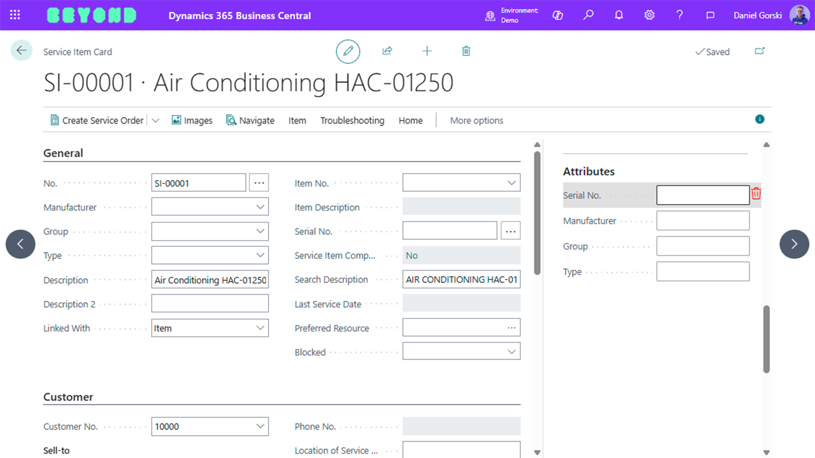Open the Navigate menu
This screenshot has height=458, width=815.
coord(250,120)
